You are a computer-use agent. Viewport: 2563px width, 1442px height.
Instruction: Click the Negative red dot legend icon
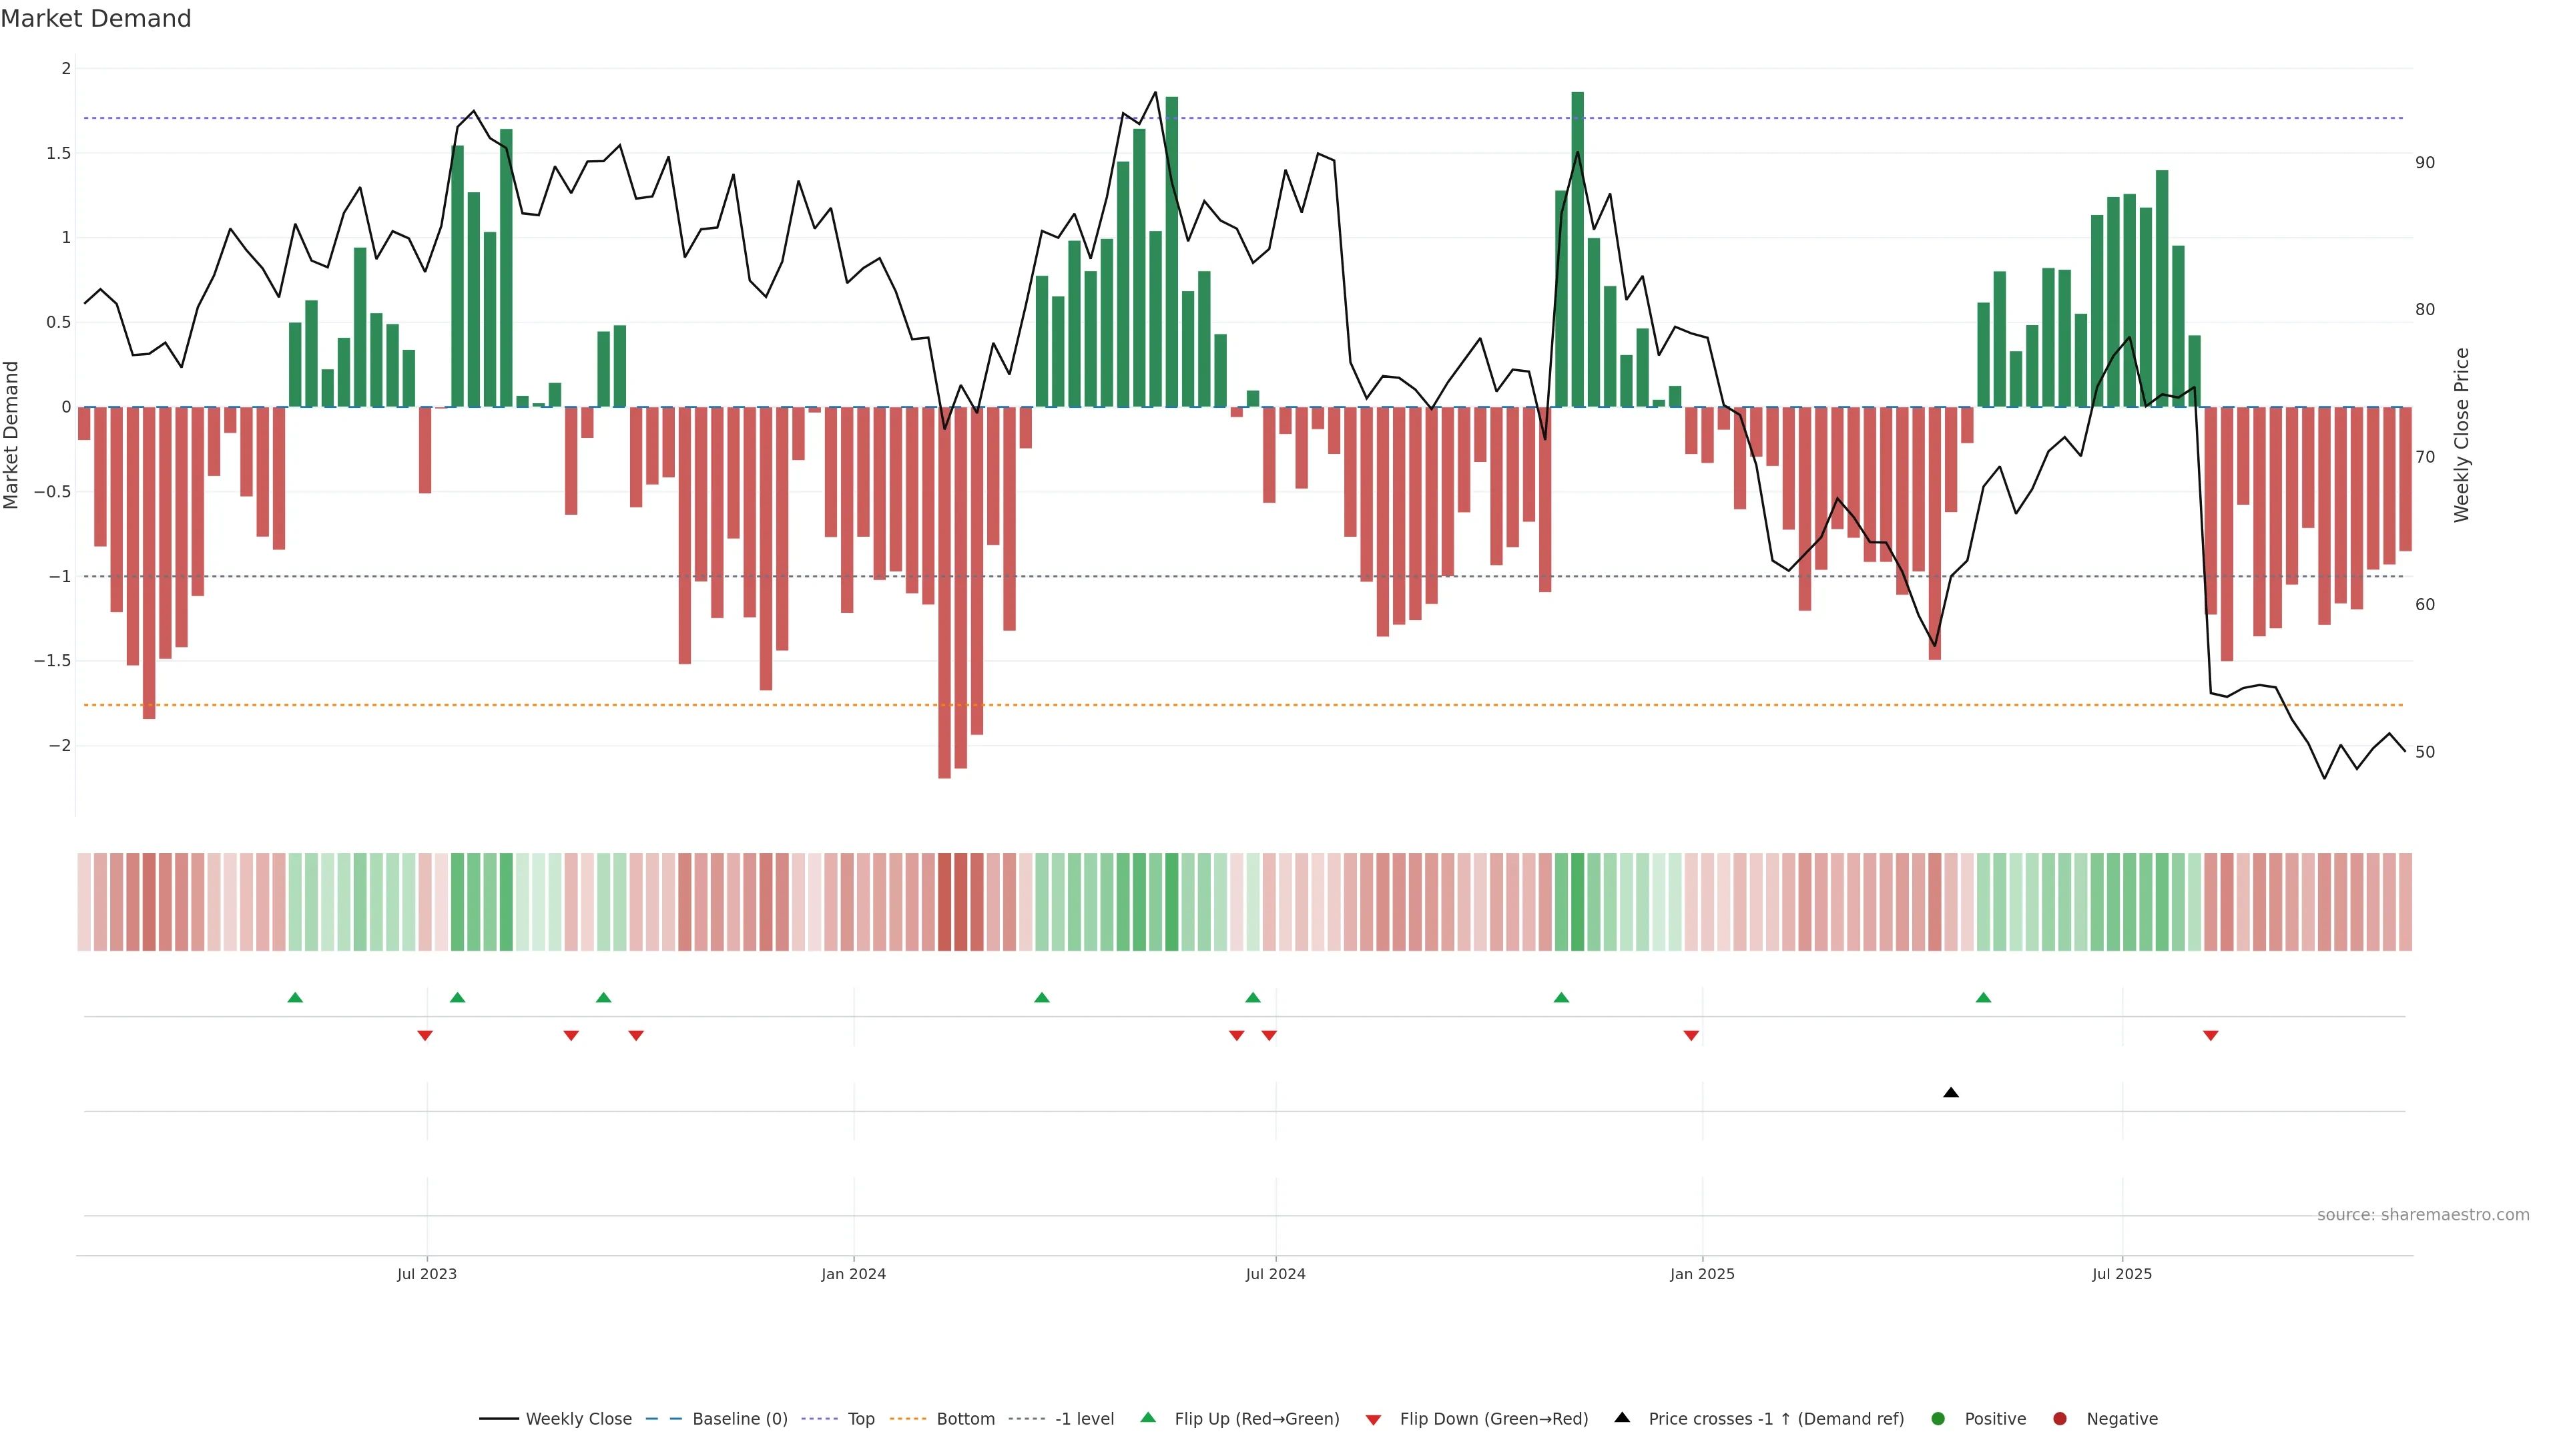(x=2060, y=1419)
